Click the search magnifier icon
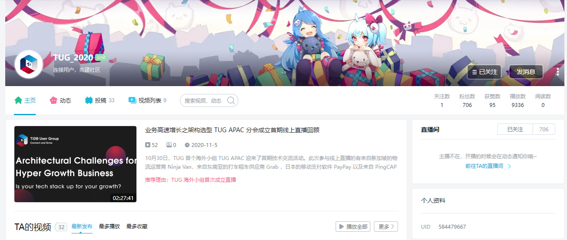 pyautogui.click(x=231, y=100)
